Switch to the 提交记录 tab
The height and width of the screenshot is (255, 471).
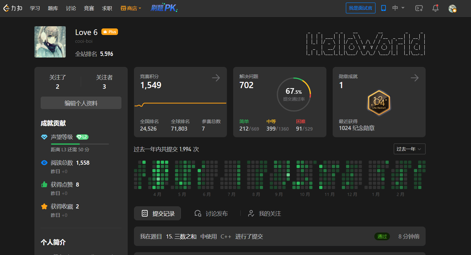click(157, 213)
